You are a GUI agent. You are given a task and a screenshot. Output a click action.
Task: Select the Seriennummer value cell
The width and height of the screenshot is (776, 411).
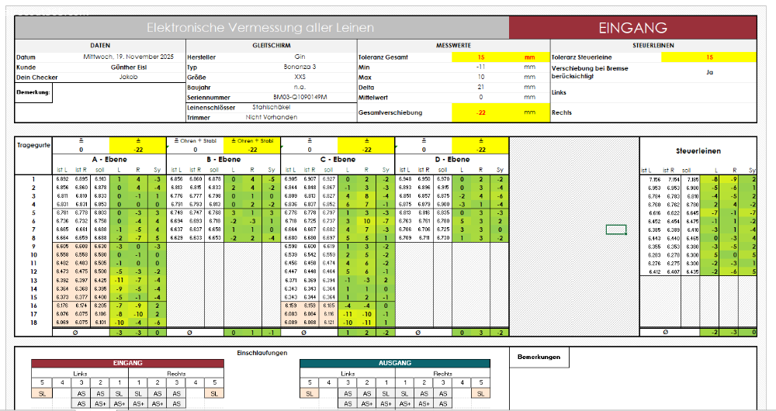click(300, 97)
